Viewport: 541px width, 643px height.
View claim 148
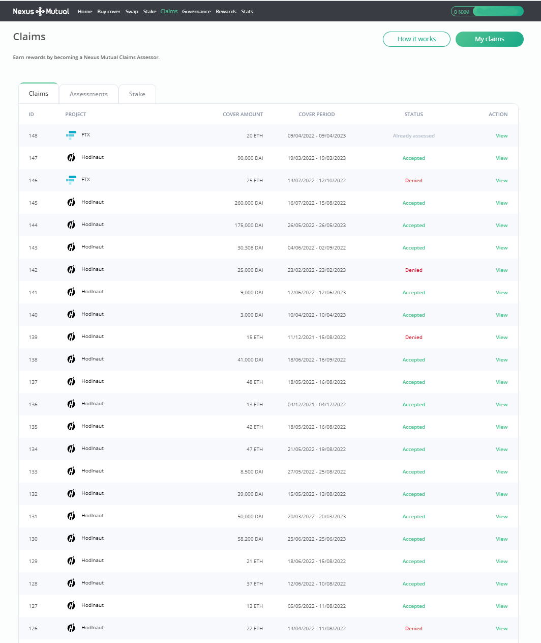(502, 136)
